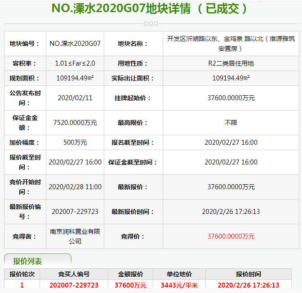Select the 竞价开始时间 value 2020/02/28 11:00
The width and height of the screenshot is (302, 293).
coord(75,187)
